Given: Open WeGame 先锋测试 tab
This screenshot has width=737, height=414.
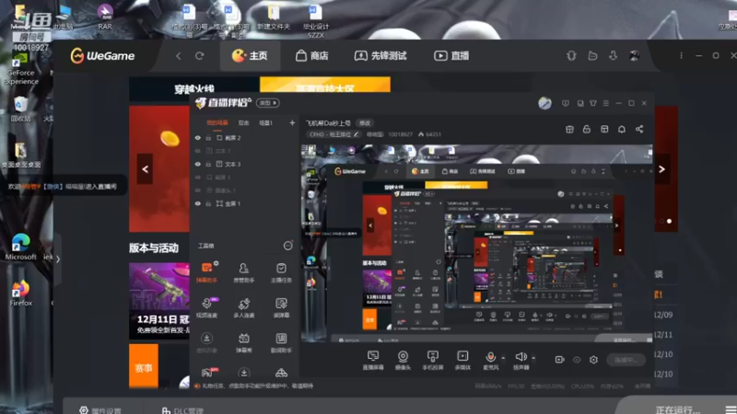Looking at the screenshot, I should point(380,56).
